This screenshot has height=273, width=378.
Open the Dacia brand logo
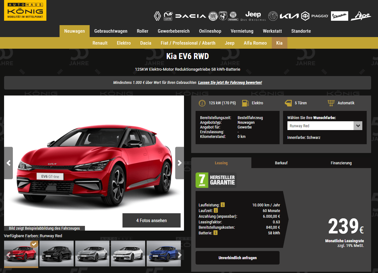coord(191,16)
